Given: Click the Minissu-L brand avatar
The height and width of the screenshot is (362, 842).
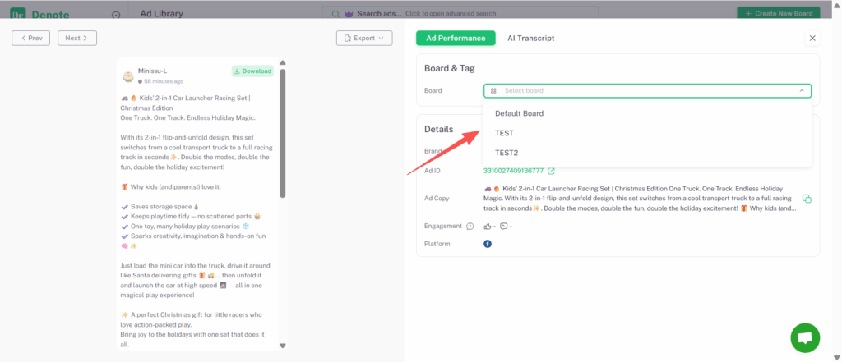Looking at the screenshot, I should 128,76.
